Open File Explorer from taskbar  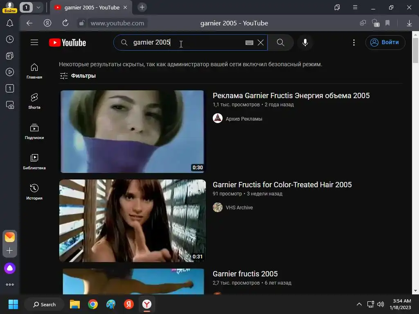[x=75, y=304]
